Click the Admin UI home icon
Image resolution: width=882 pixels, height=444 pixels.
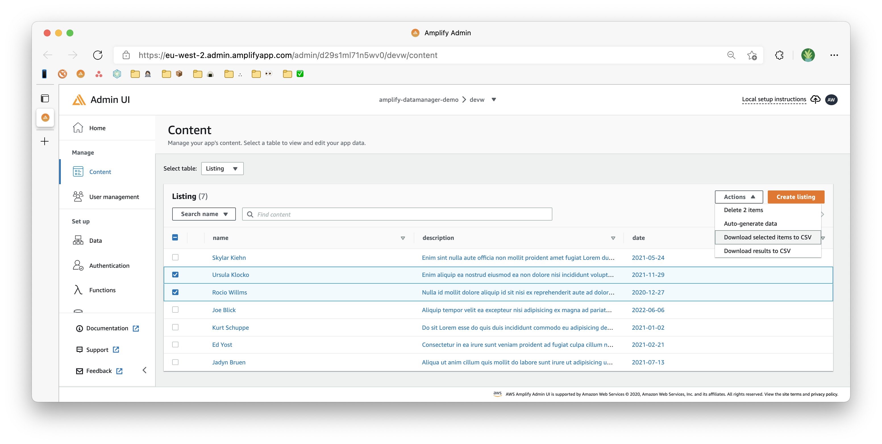tap(78, 127)
